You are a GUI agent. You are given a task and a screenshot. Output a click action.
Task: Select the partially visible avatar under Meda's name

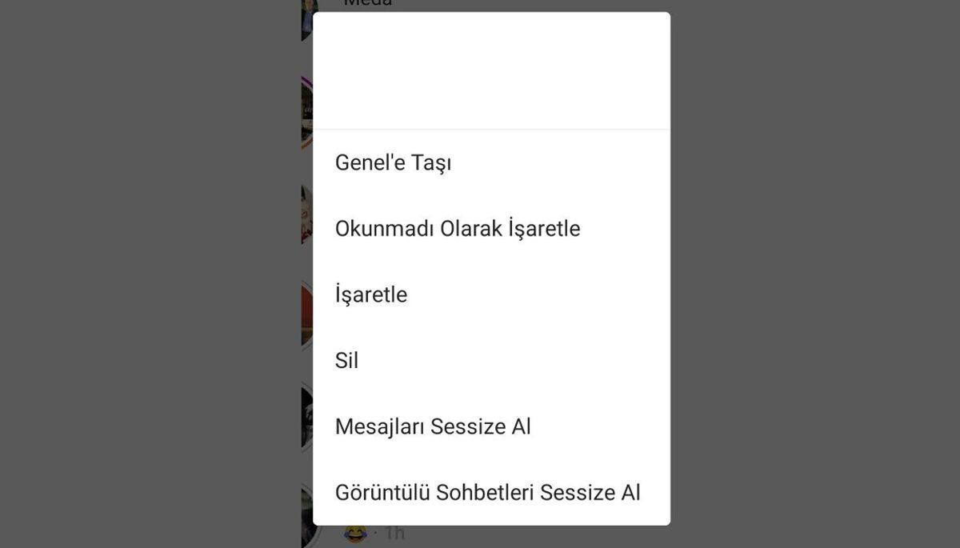pyautogui.click(x=308, y=20)
